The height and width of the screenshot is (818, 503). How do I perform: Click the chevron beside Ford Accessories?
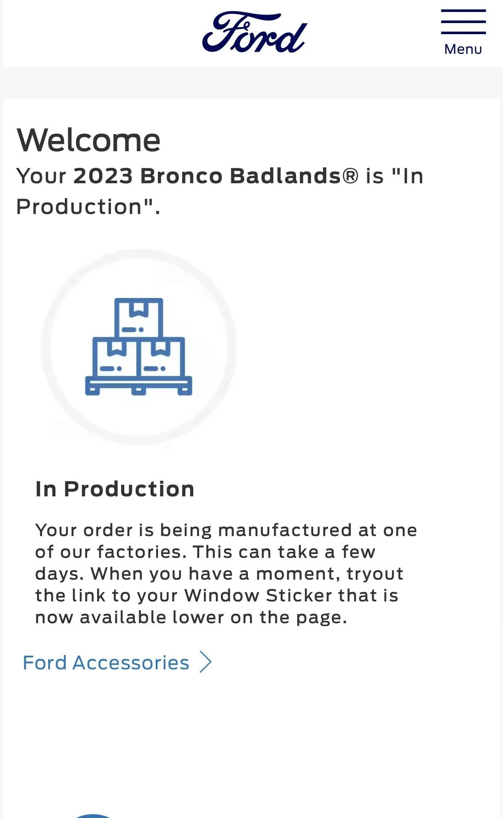206,662
